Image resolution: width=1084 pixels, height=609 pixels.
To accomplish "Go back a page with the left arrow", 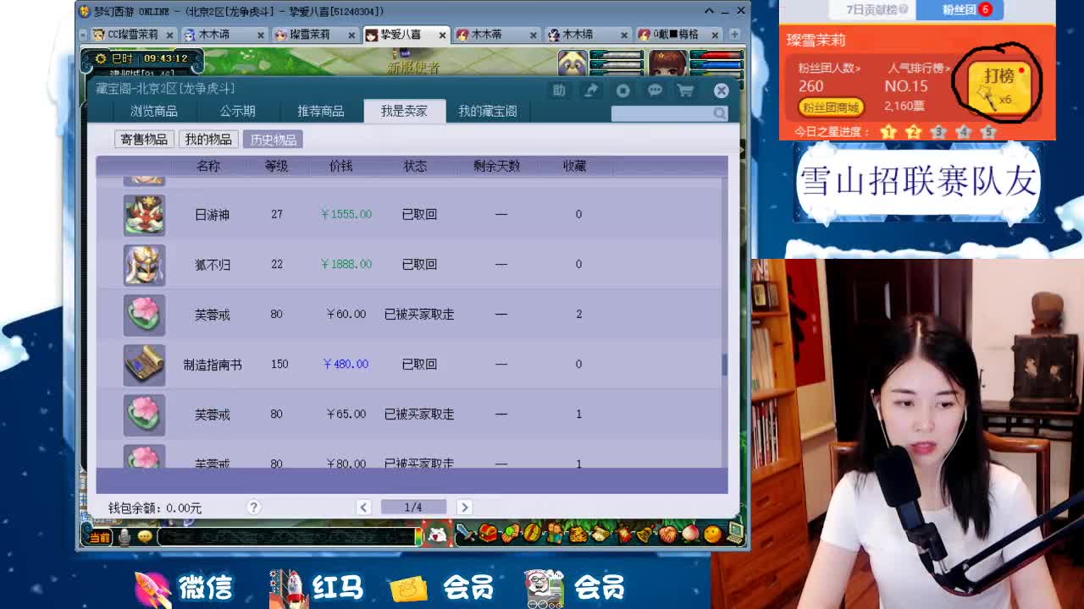I will 364,506.
